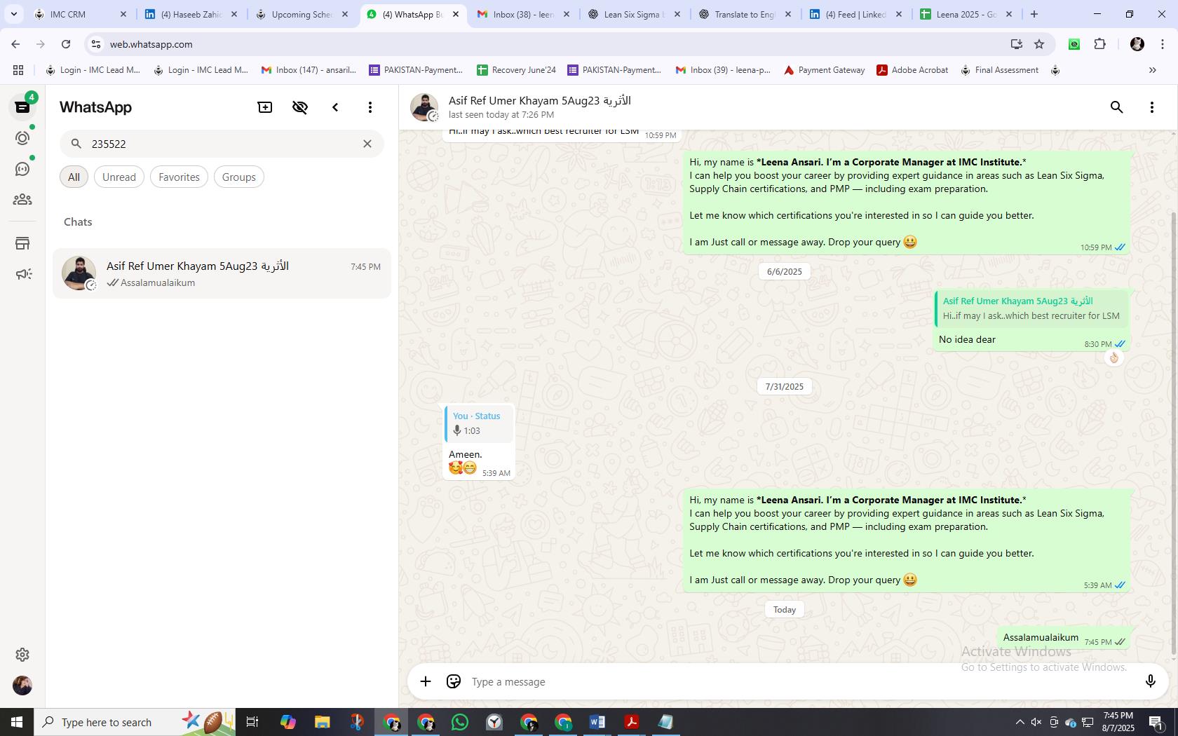Open a new browser tab
The height and width of the screenshot is (736, 1178).
click(x=1034, y=14)
